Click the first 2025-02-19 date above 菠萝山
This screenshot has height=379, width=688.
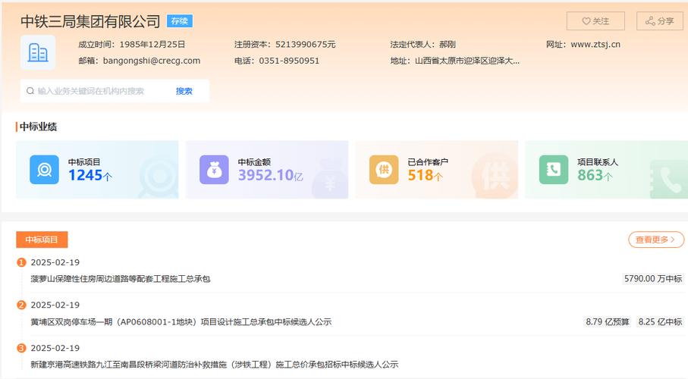point(55,262)
